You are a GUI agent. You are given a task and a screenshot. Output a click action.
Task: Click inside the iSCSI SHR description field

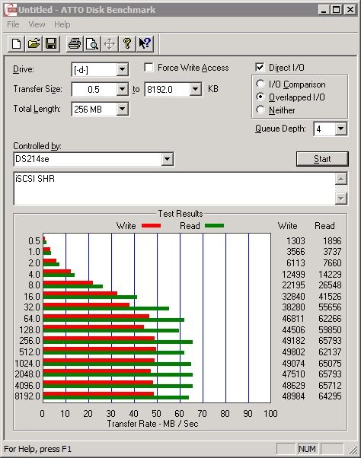[174, 189]
